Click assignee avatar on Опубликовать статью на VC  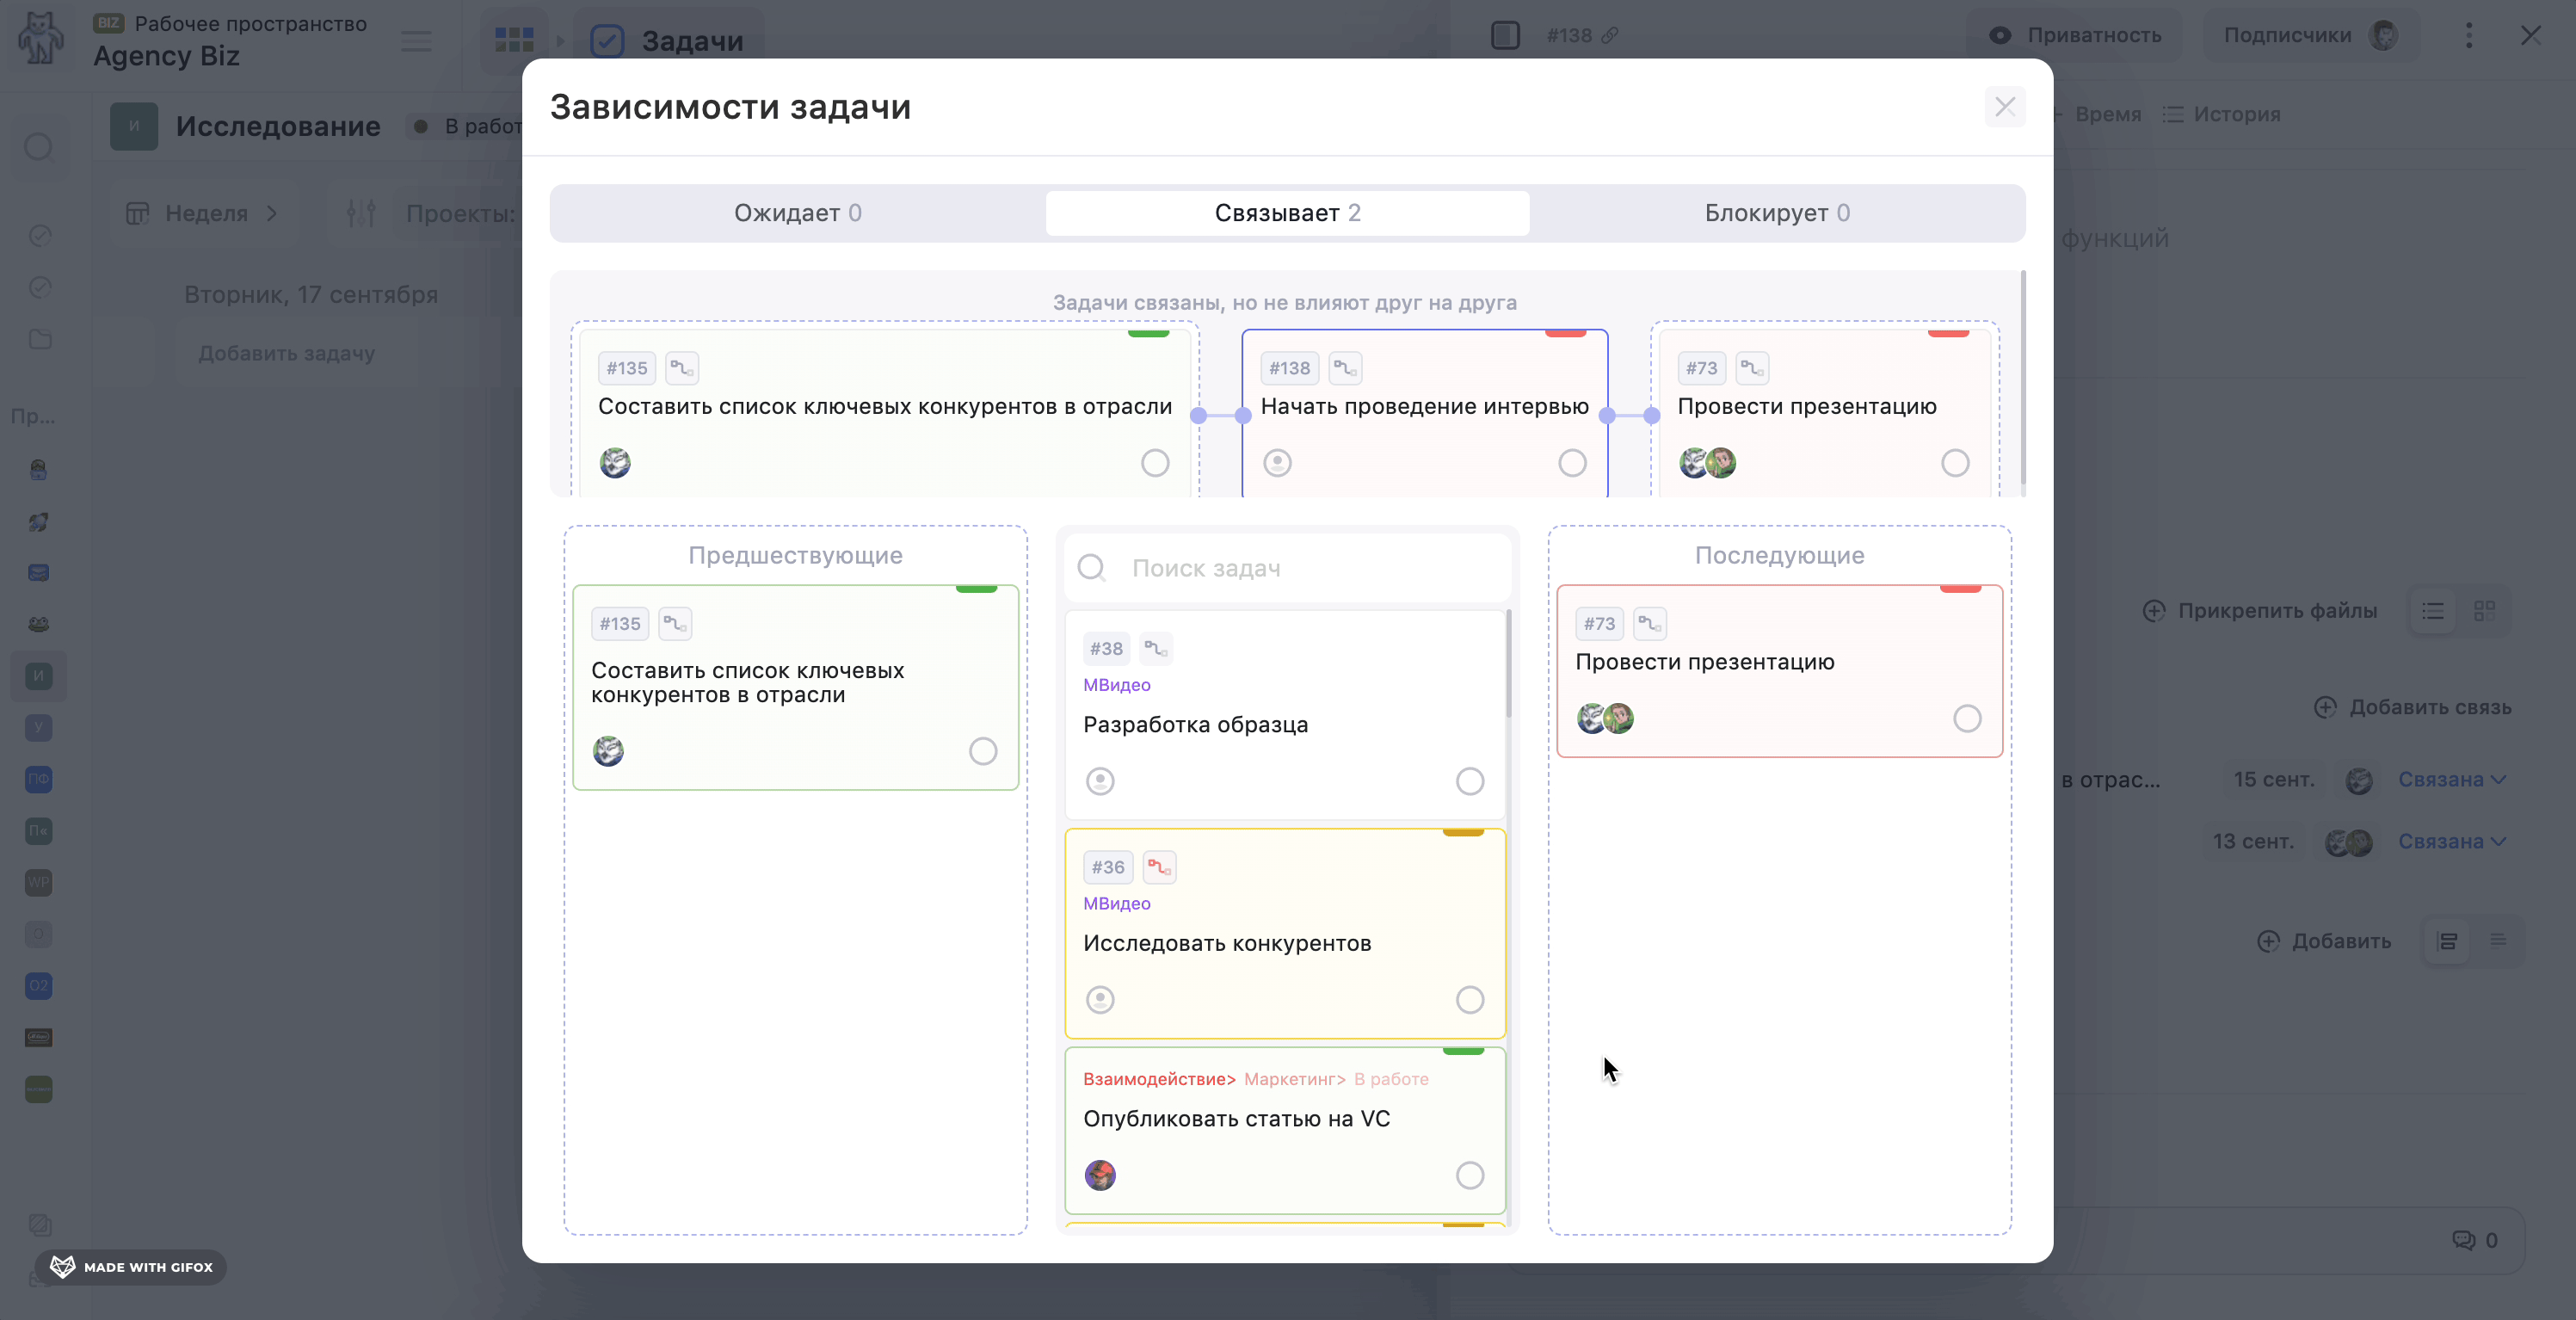(x=1100, y=1175)
